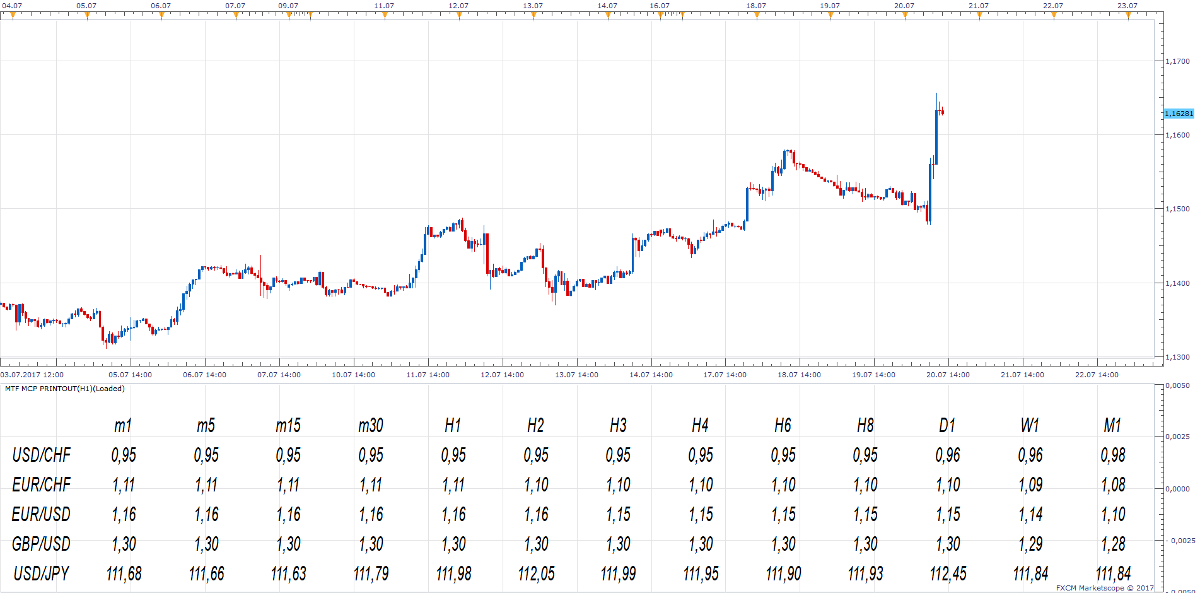Click the M1 monthly column header

[x=1112, y=426]
